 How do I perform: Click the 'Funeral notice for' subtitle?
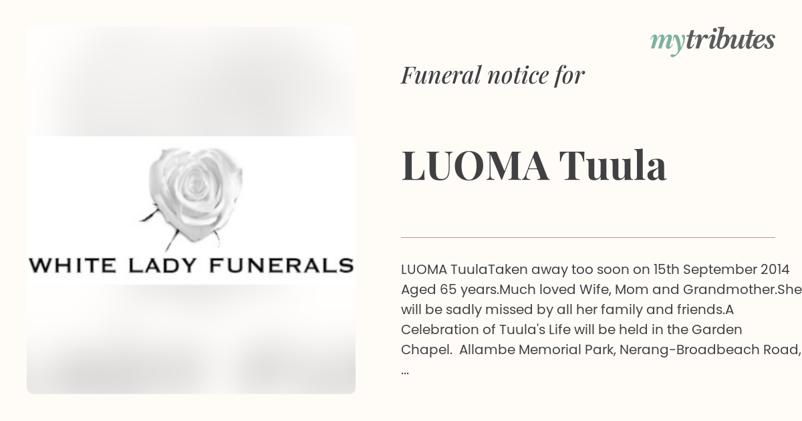pyautogui.click(x=493, y=75)
